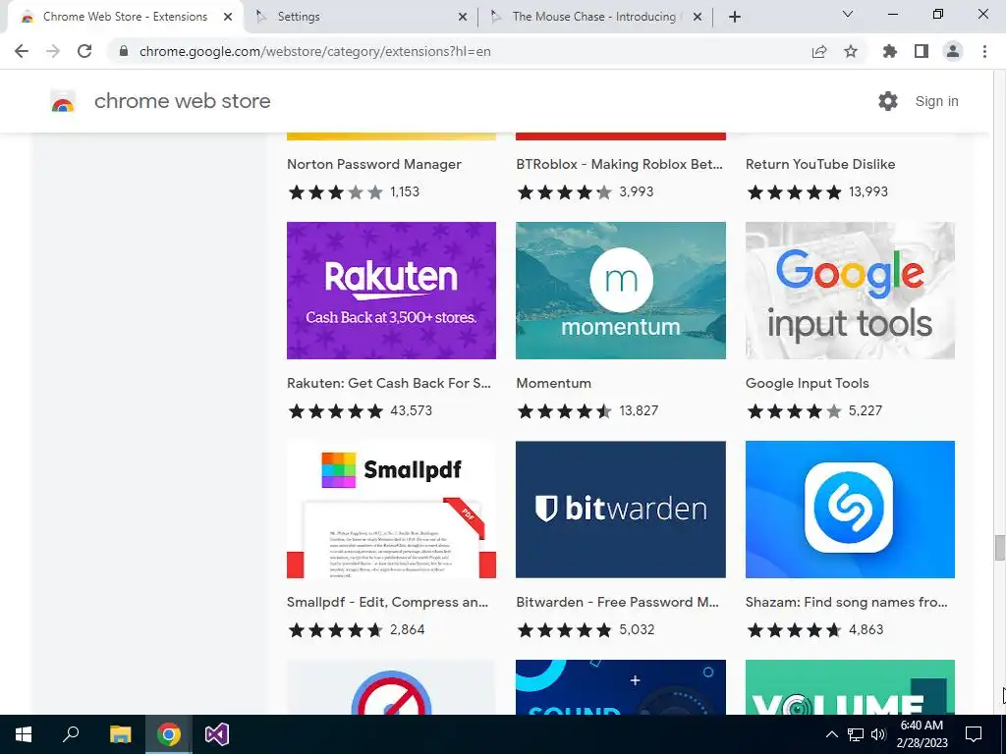Click the Momentum title text
1006x754 pixels.
coord(554,383)
